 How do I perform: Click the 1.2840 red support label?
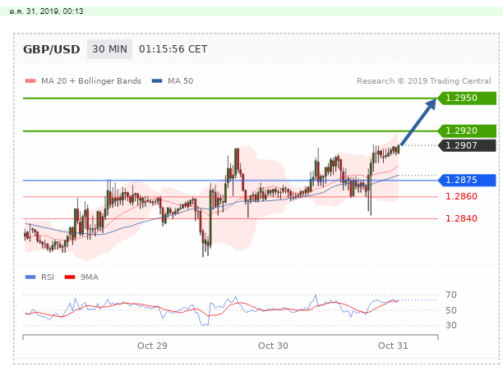click(461, 218)
